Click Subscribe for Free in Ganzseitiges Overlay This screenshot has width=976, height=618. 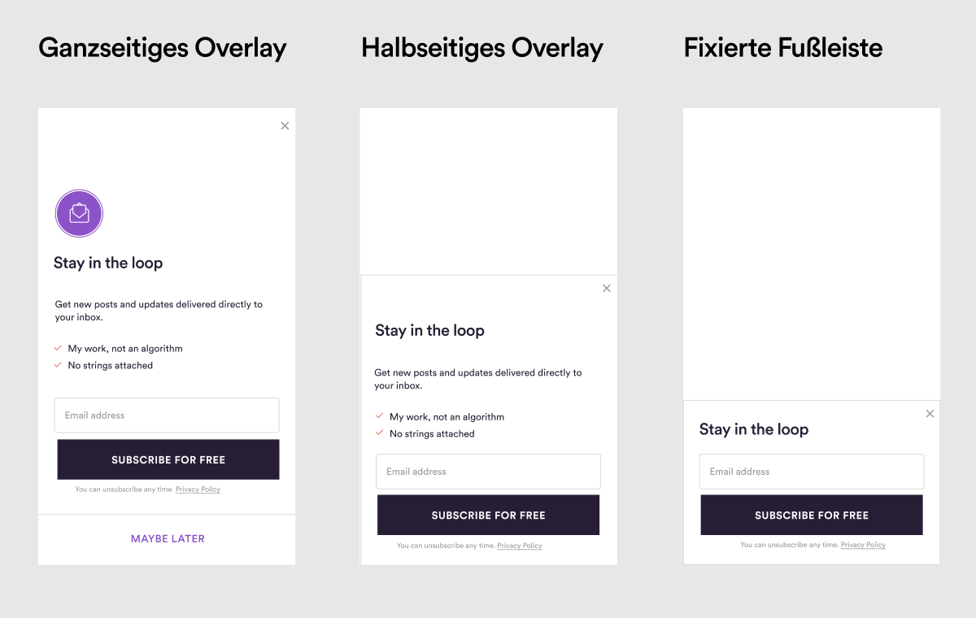(x=168, y=459)
